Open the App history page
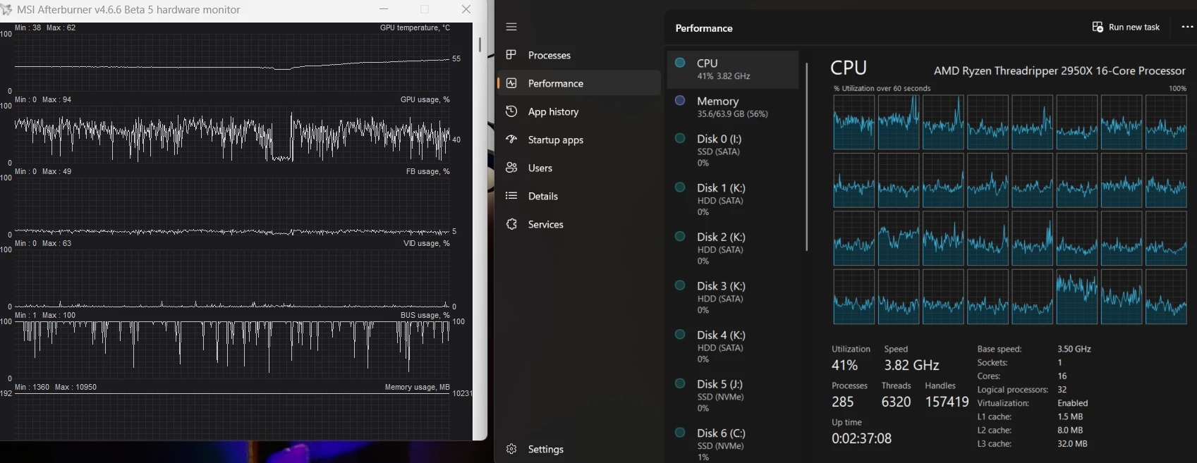Viewport: 1197px width, 463px height. pyautogui.click(x=578, y=111)
